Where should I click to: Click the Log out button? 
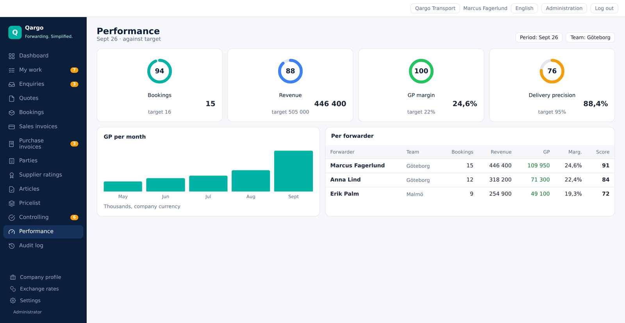point(604,8)
